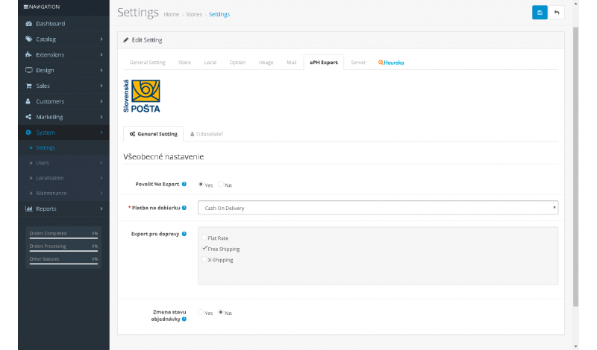Click help icon beside Zmena stavu objednávky
This screenshot has width=597, height=350.
pos(184,319)
